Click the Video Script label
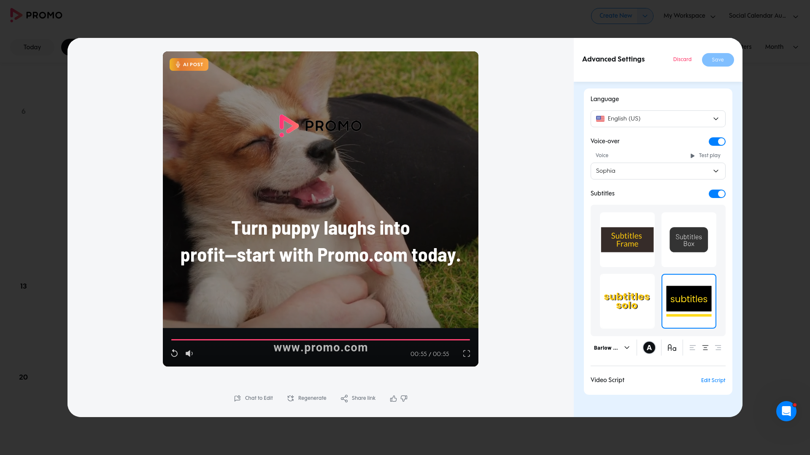This screenshot has height=455, width=810. pos(607,380)
